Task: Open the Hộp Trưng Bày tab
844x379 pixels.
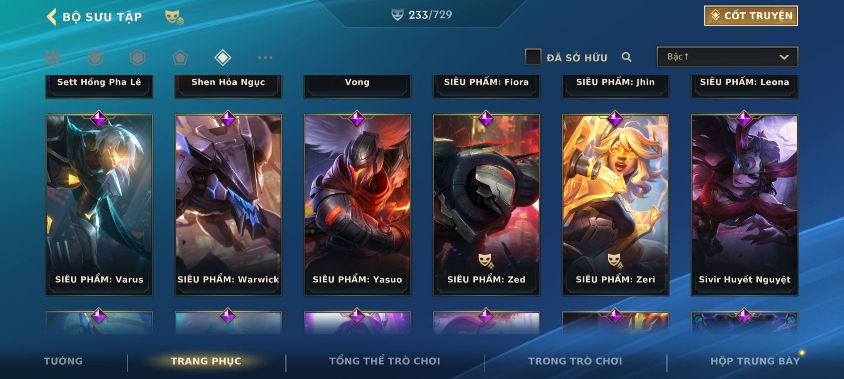Action: [x=755, y=361]
